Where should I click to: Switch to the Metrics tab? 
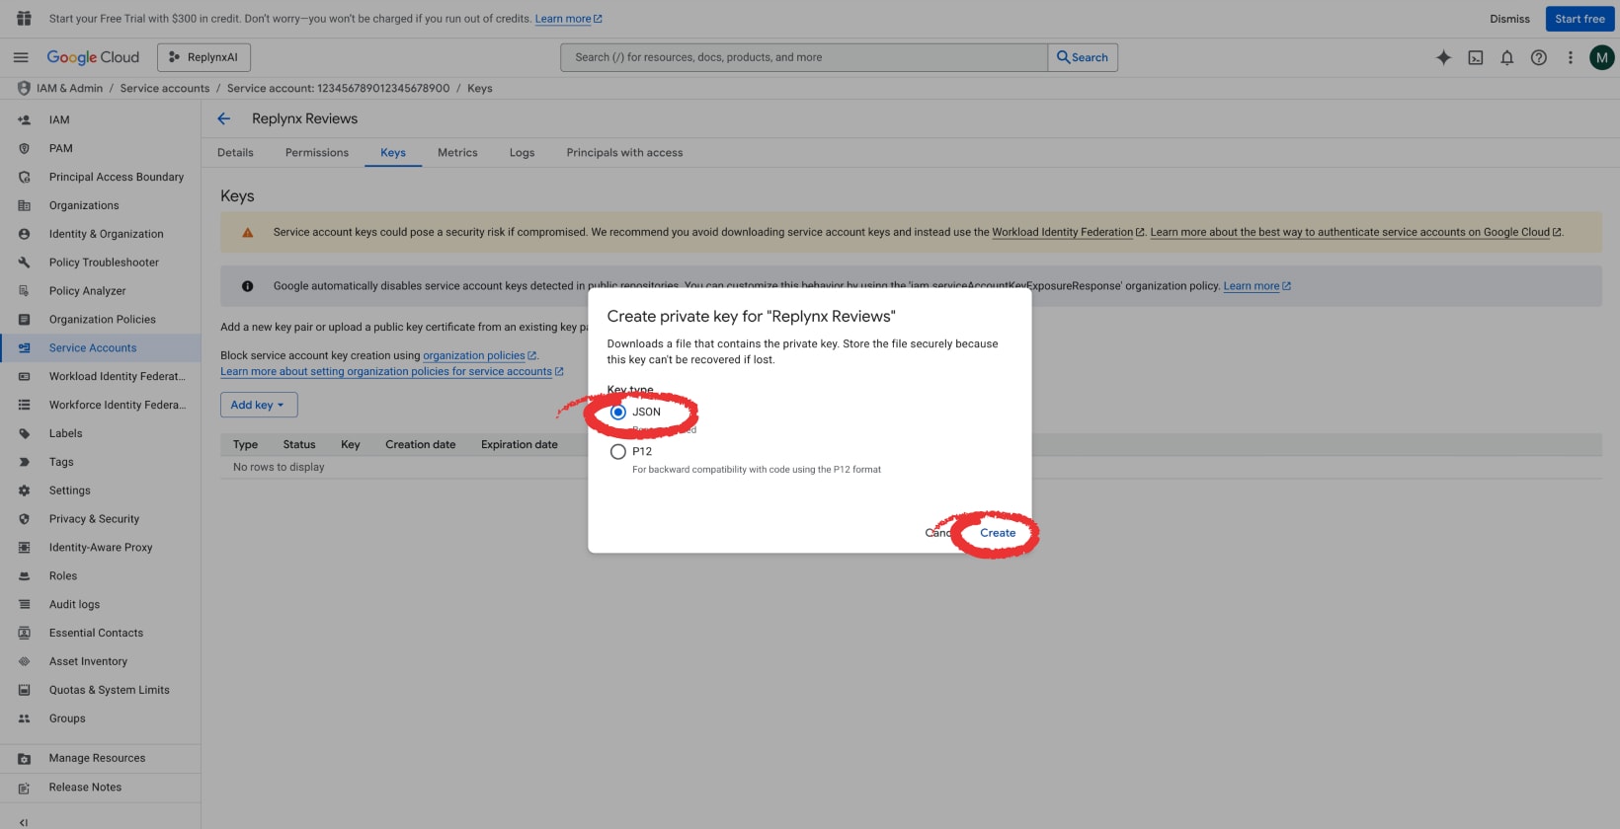[x=457, y=153]
